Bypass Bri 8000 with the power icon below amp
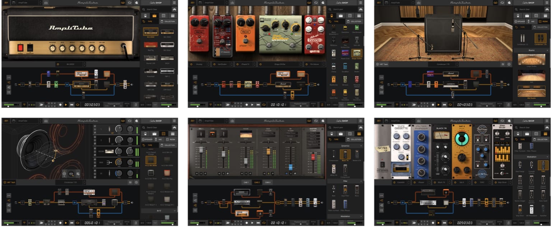Image resolution: width=553 pixels, height=227 pixels. point(57,64)
